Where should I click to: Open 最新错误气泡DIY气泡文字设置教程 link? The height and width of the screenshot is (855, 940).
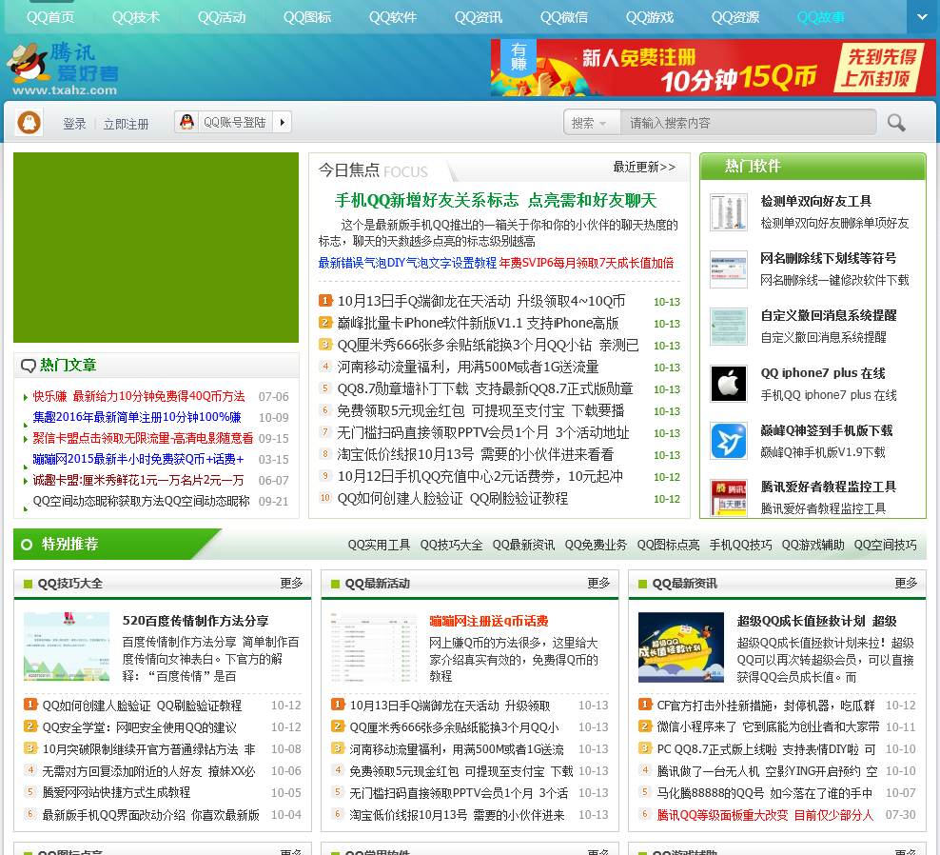pos(407,263)
